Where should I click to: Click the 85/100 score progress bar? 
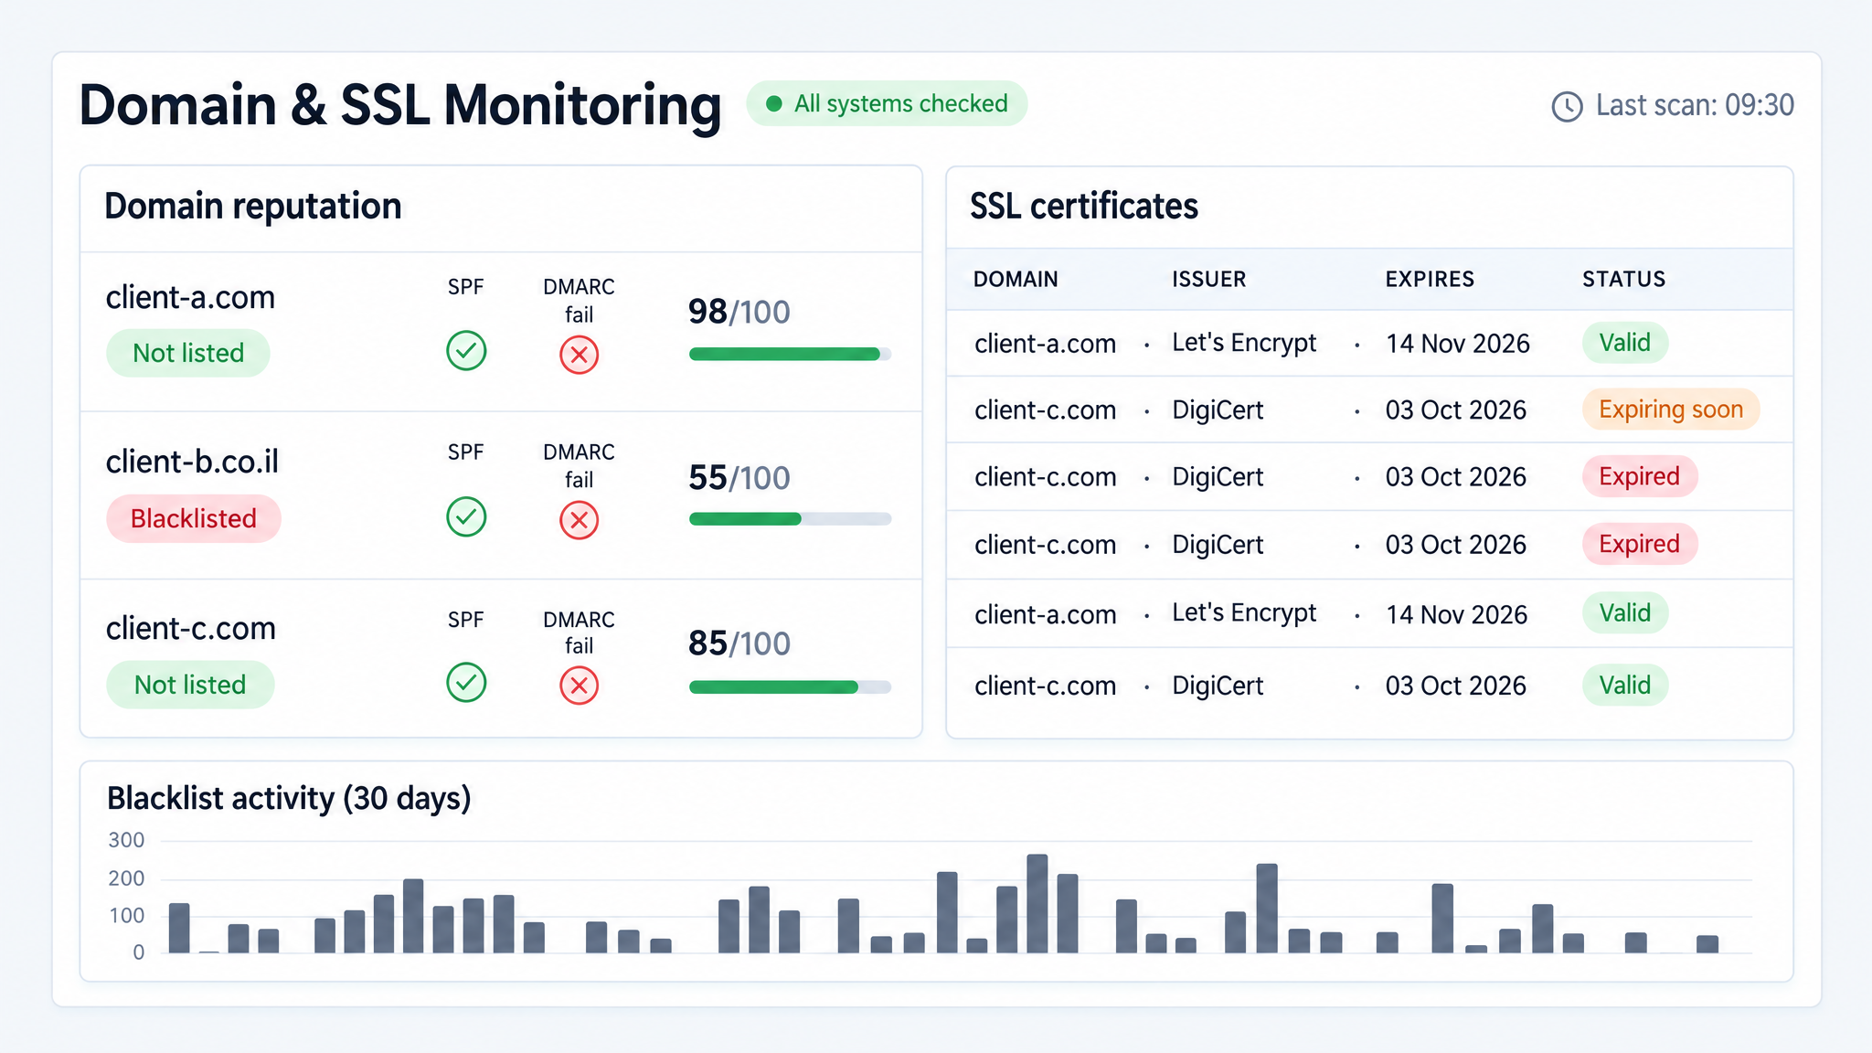click(x=790, y=687)
